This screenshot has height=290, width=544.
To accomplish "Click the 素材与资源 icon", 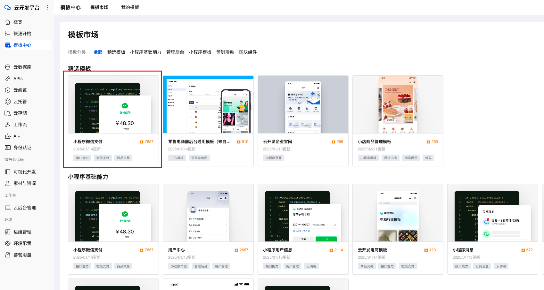I will tap(8, 183).
